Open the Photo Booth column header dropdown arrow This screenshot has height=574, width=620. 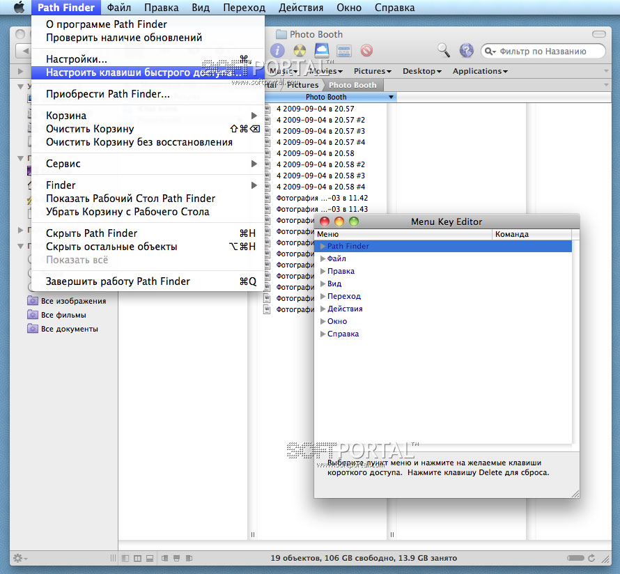click(x=391, y=97)
